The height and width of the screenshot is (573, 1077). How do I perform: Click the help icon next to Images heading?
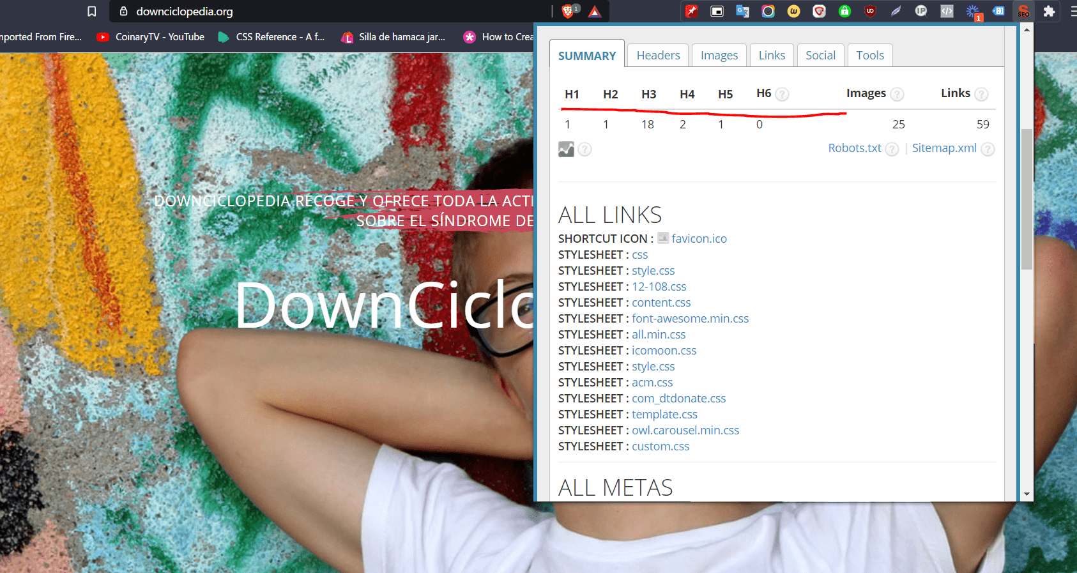tap(897, 95)
